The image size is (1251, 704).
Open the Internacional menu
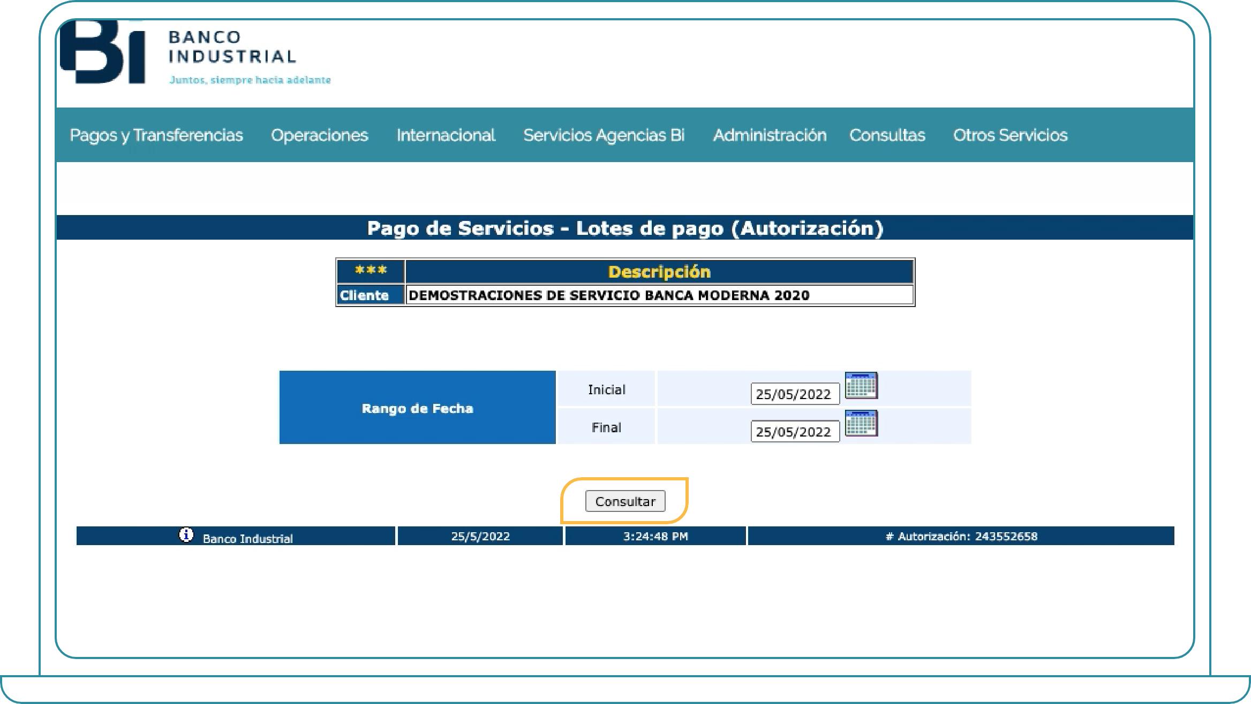click(x=446, y=135)
